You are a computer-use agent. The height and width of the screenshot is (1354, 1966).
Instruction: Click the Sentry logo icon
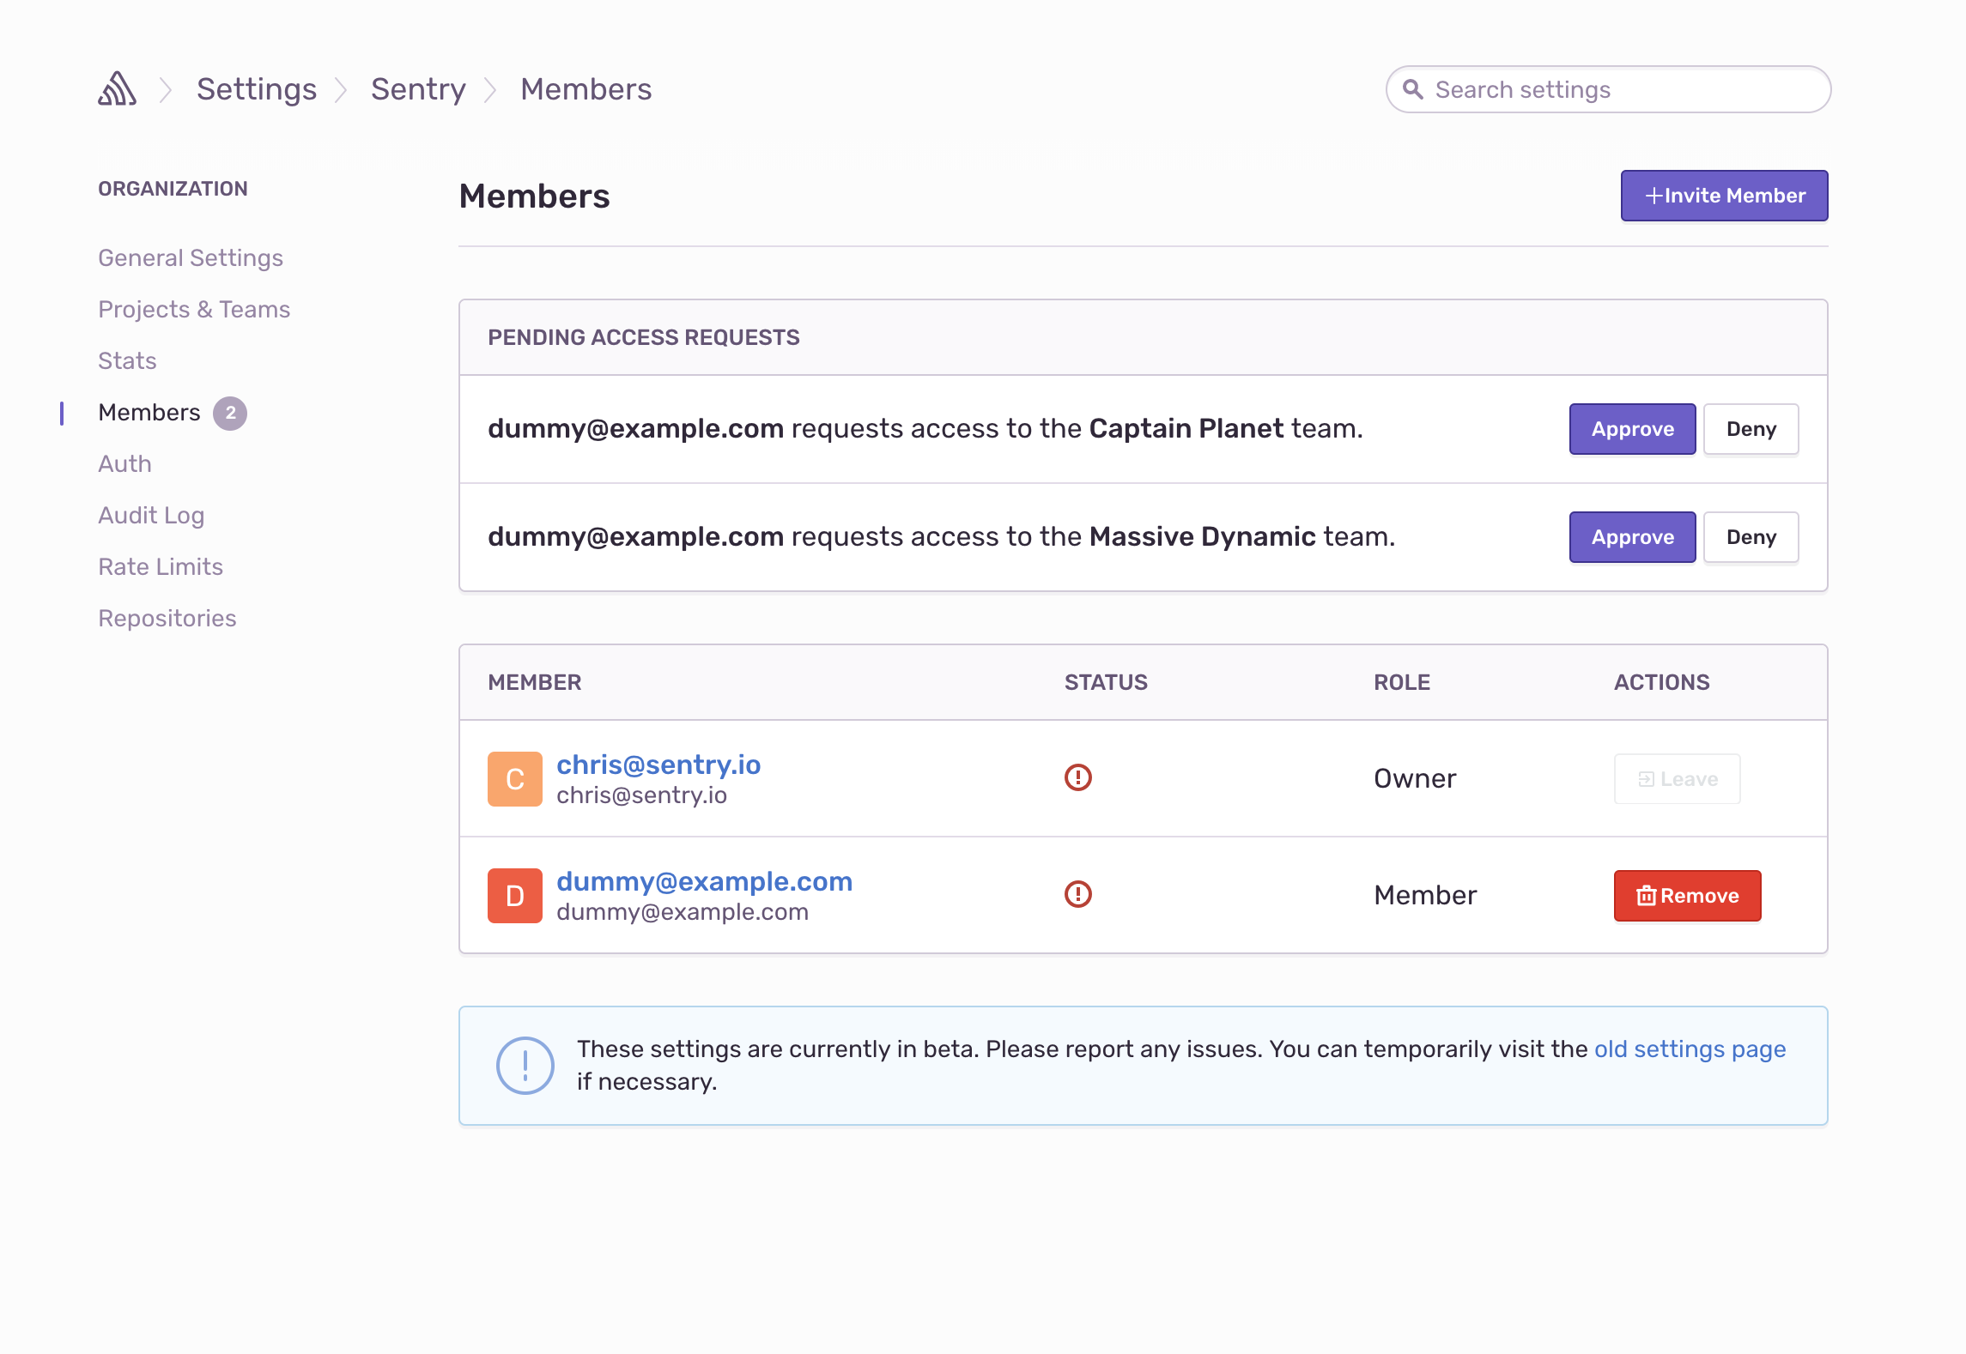pos(117,89)
